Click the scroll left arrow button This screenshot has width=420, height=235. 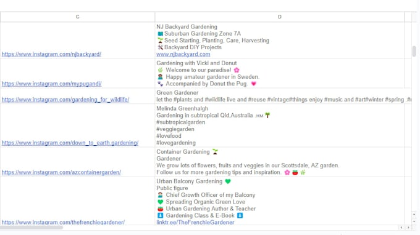(x=401, y=228)
